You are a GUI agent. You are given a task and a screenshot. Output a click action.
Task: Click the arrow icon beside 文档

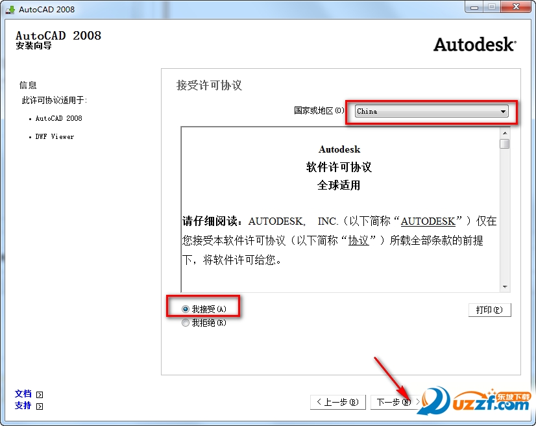40,394
